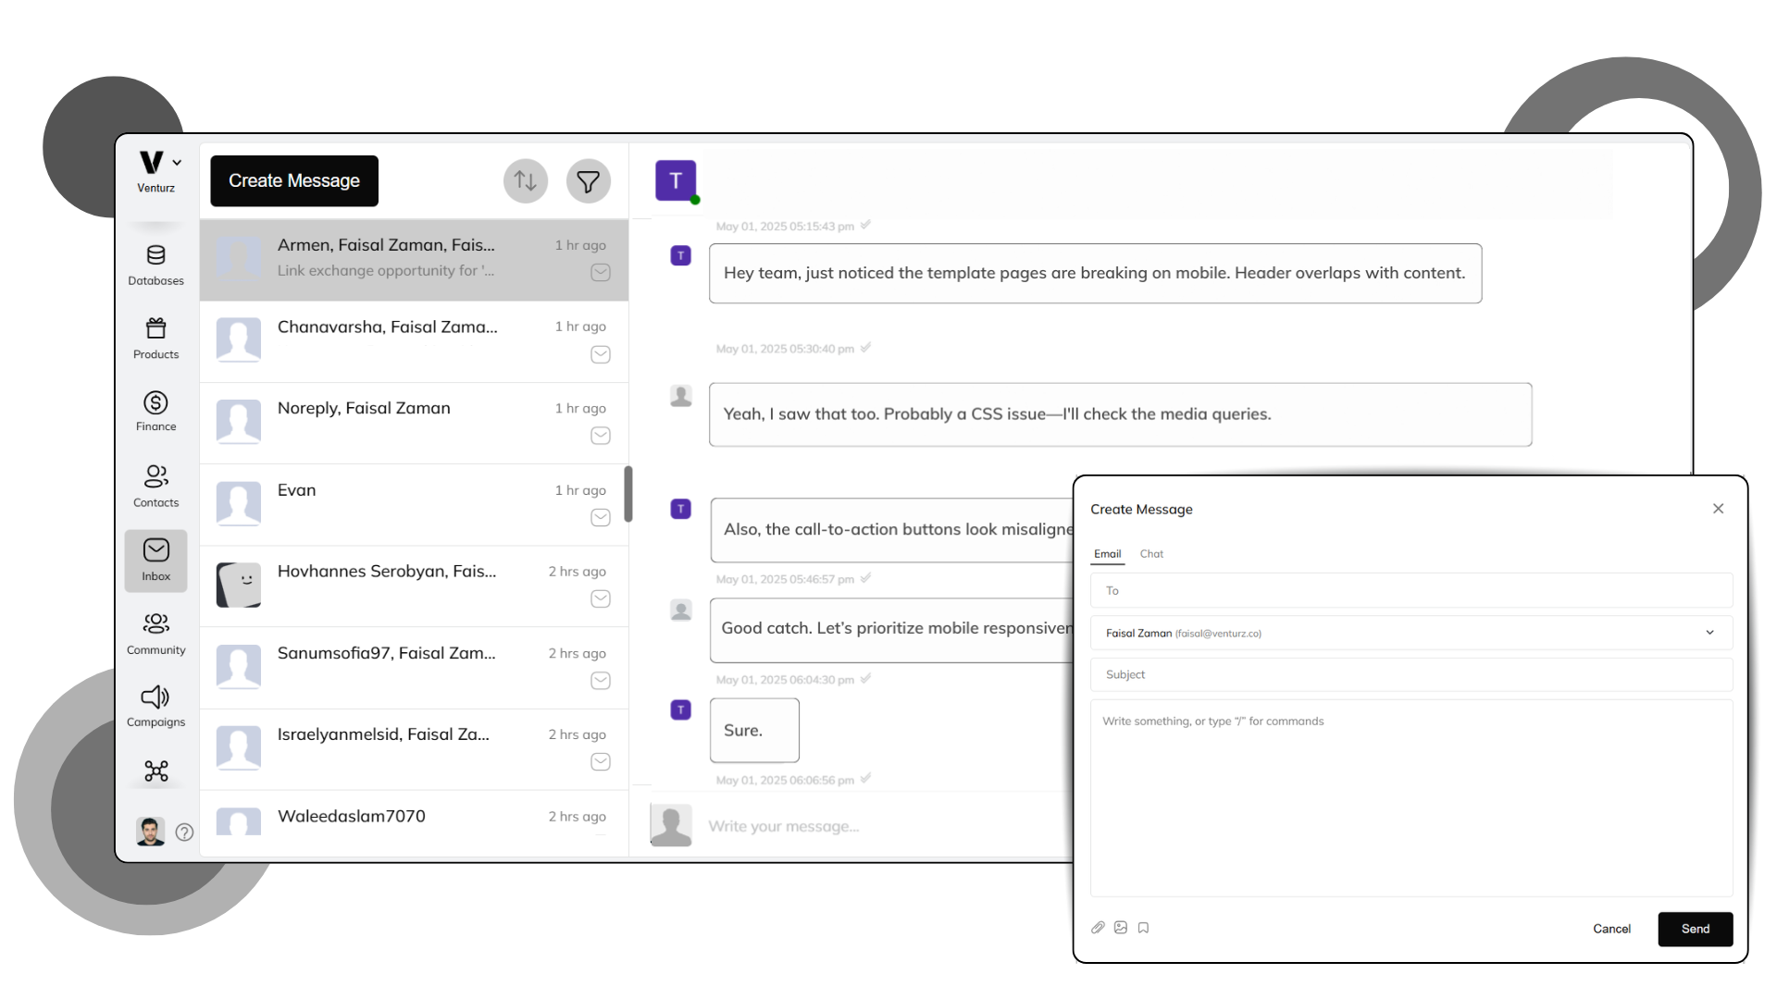This screenshot has height=999, width=1777.
Task: Open the Products section
Action: click(155, 338)
